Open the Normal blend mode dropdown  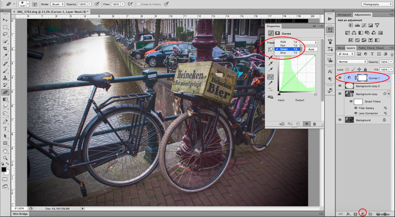(352, 61)
